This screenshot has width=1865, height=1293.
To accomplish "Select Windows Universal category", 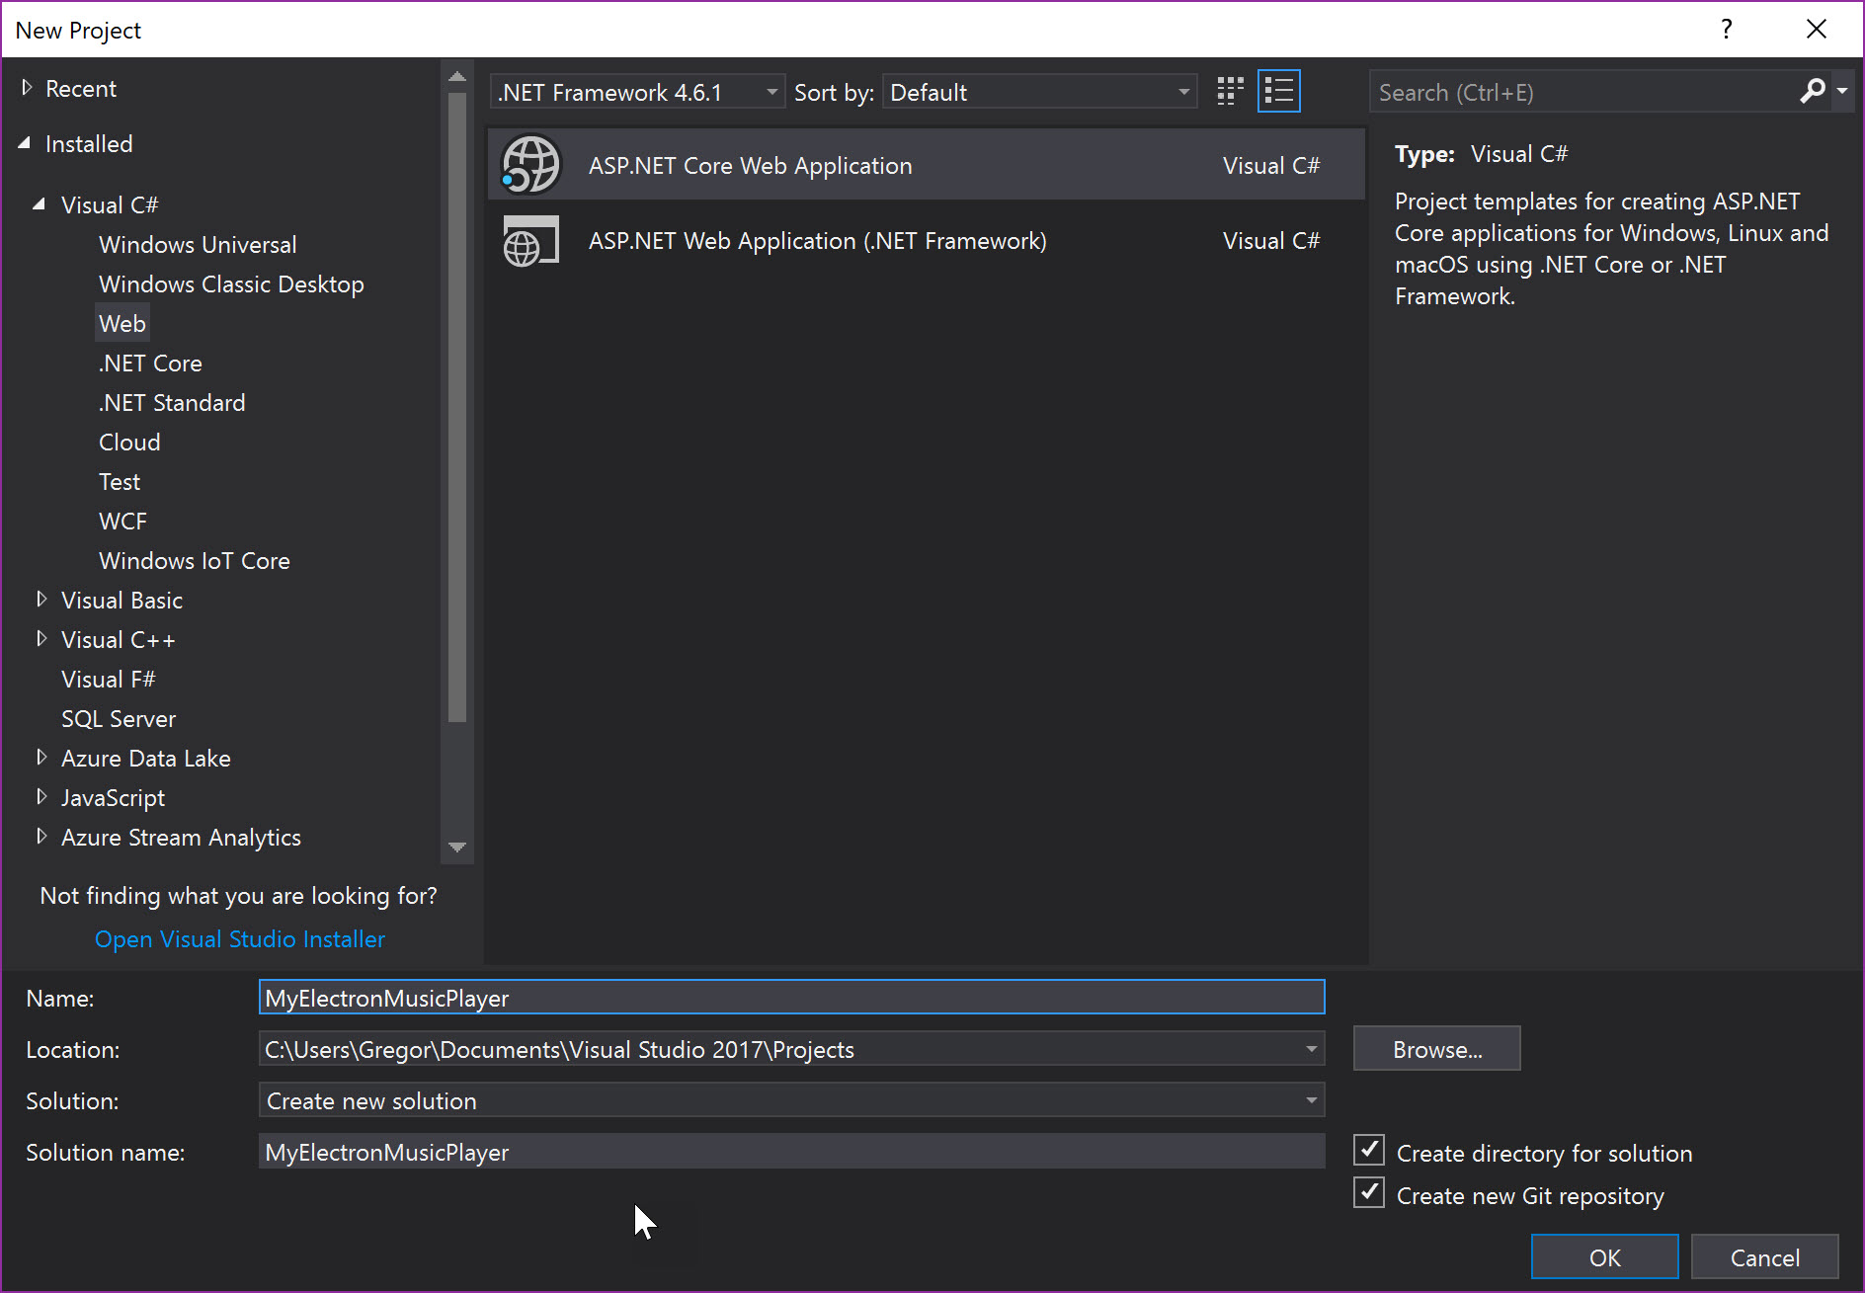I will (198, 245).
